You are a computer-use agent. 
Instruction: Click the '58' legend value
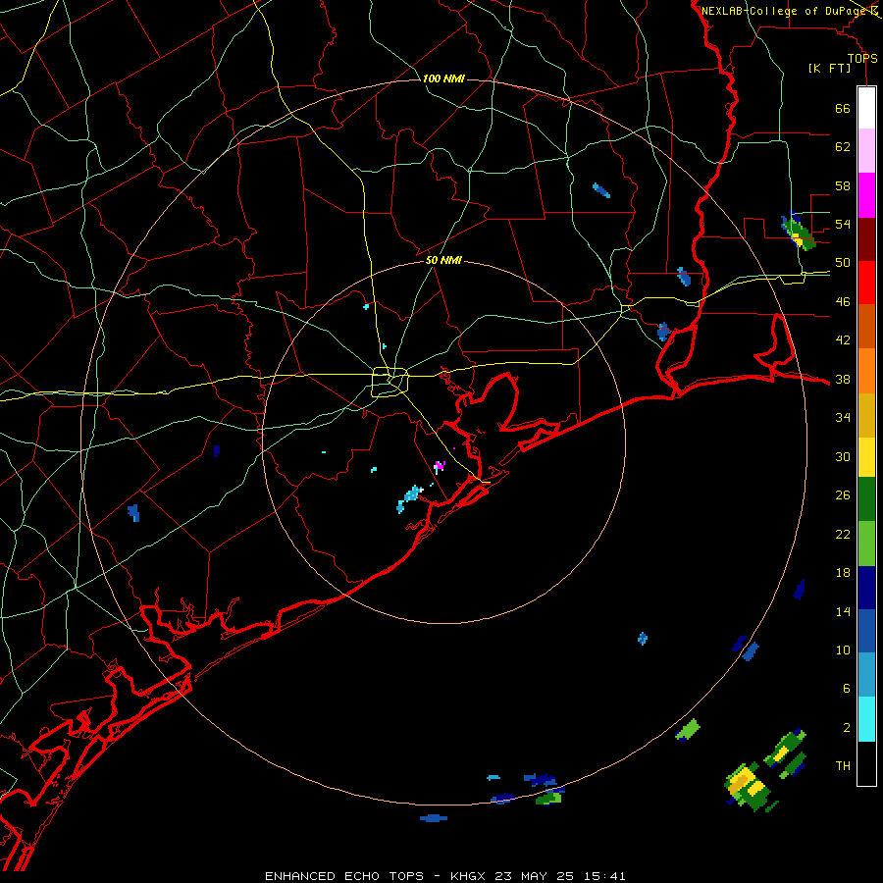[x=843, y=185]
